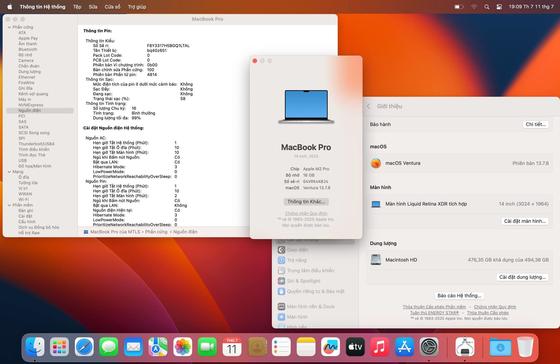Launch Safari from the Dock
This screenshot has height=364, width=560.
pos(84,347)
